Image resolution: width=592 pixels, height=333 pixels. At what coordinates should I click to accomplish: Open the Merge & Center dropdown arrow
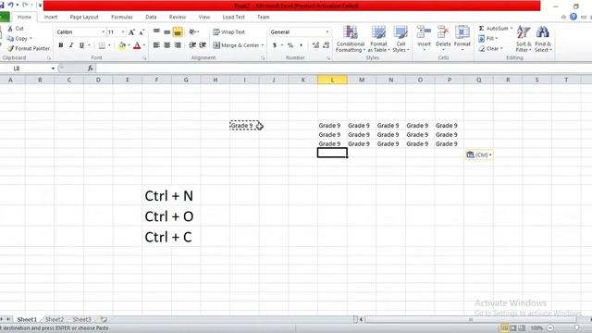pyautogui.click(x=263, y=45)
